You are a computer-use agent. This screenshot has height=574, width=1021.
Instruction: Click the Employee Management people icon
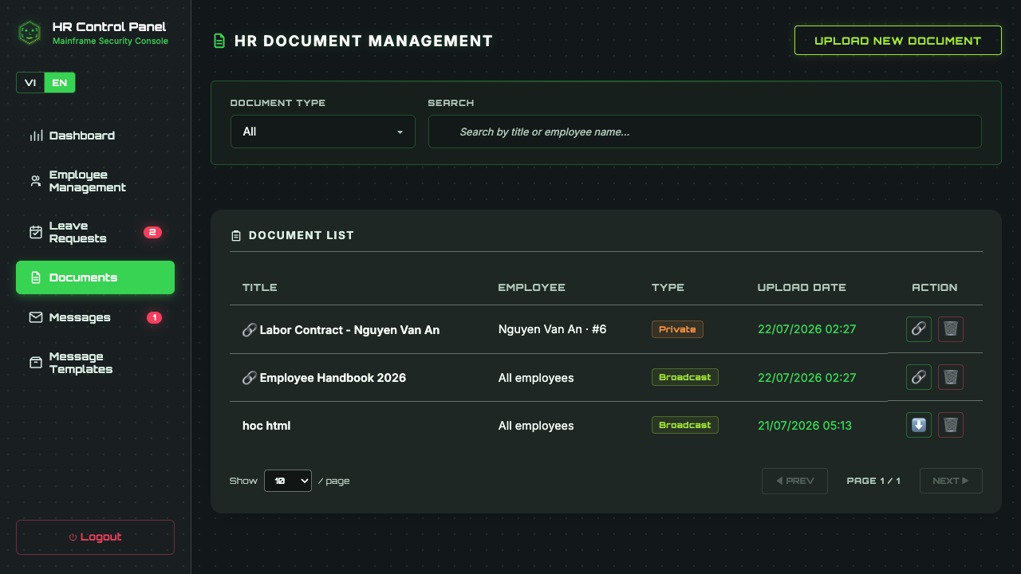36,181
